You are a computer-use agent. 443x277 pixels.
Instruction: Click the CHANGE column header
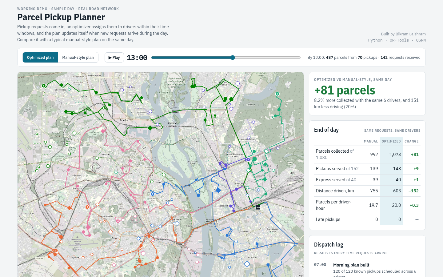click(412, 142)
